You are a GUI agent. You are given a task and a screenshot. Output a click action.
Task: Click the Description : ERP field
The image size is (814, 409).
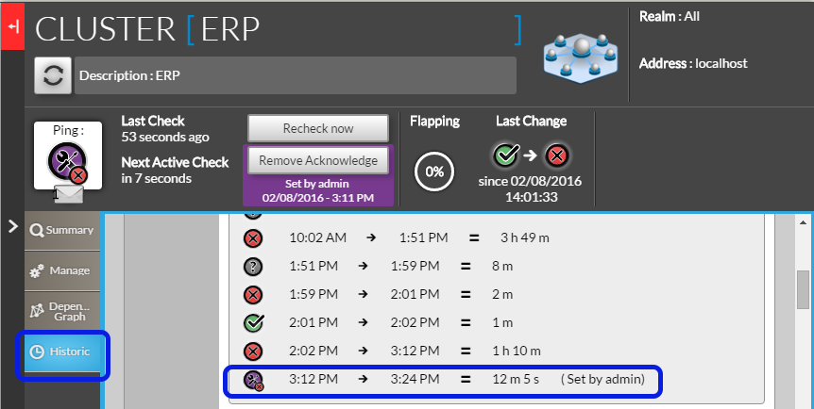click(295, 75)
